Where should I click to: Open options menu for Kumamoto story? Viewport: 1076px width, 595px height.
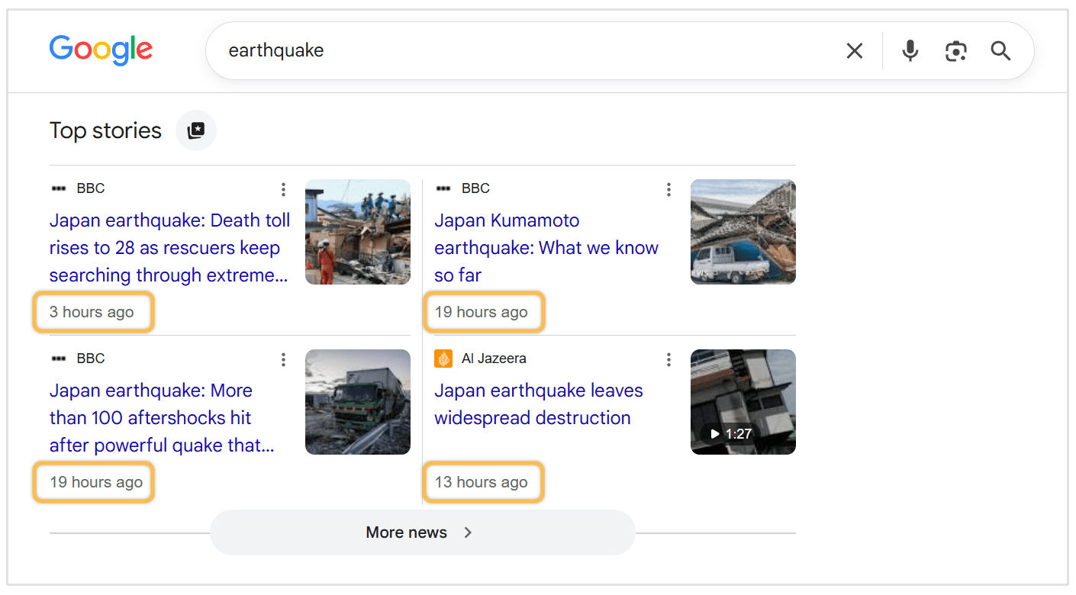click(668, 189)
